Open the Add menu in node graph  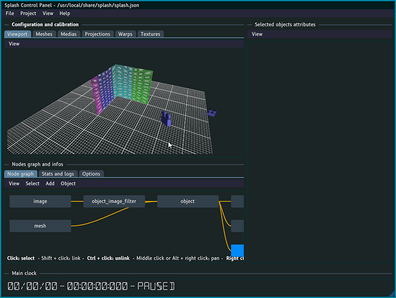tap(50, 184)
